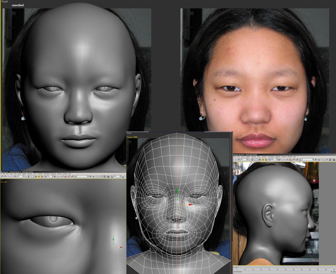Open Layer Manager in jenny4.max window
Viewport: 336px width, 274px height.
[x=98, y=177]
